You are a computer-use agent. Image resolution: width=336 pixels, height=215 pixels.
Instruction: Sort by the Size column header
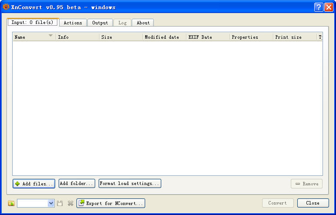coord(121,37)
